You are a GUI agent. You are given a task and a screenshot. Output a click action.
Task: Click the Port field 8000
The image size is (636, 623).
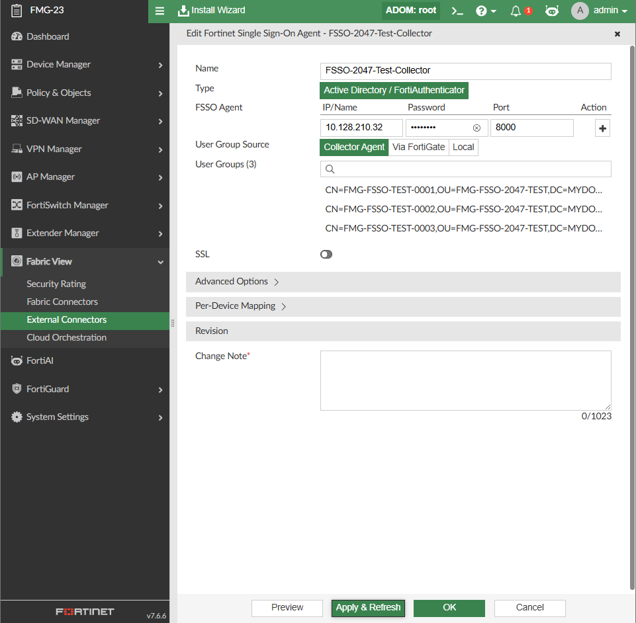coord(531,128)
